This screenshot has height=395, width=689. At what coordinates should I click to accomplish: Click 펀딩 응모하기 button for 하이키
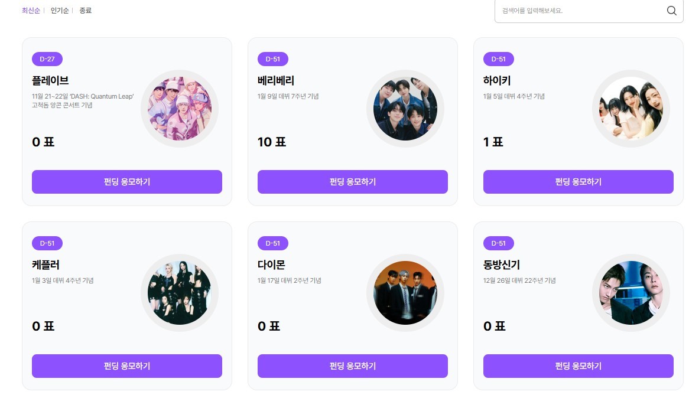click(x=578, y=182)
